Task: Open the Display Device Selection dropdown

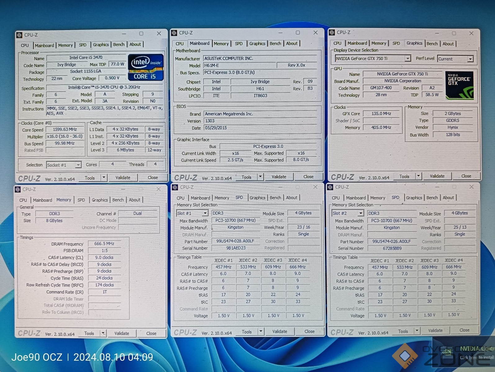Action: tap(407, 58)
